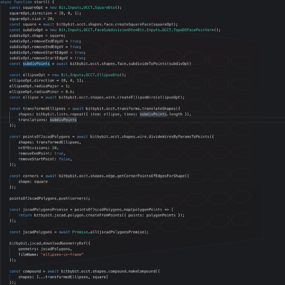Click the 'EllipseDto' class name
The height and width of the screenshot is (285, 285).
[x=108, y=75]
